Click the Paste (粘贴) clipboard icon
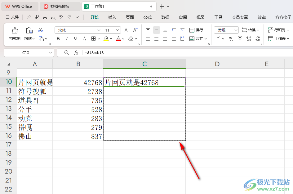This screenshot has width=293, height=194. click(x=29, y=30)
